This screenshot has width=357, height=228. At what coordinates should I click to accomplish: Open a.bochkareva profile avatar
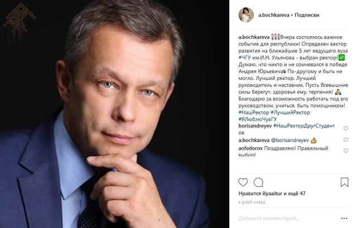(246, 15)
